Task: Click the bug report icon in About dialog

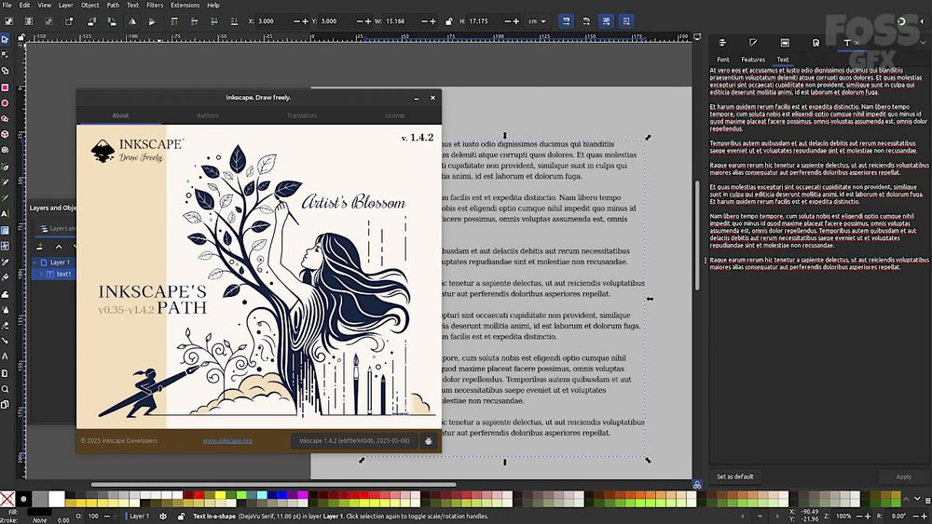Action: pyautogui.click(x=428, y=441)
